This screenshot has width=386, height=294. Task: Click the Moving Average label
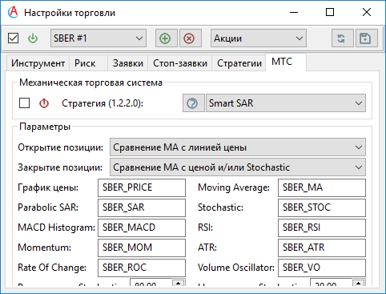[234, 187]
